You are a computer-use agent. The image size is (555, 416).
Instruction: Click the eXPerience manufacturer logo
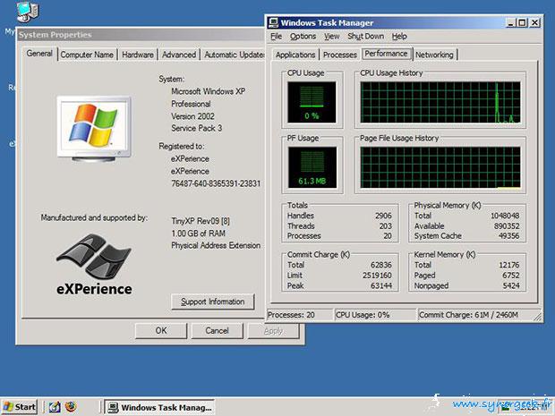pyautogui.click(x=94, y=265)
